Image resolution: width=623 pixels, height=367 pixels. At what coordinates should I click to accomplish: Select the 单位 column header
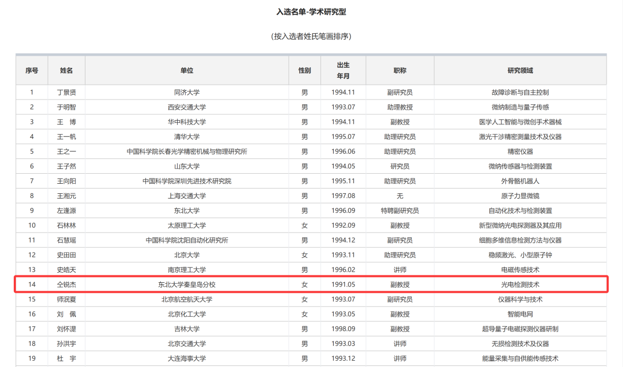point(187,70)
